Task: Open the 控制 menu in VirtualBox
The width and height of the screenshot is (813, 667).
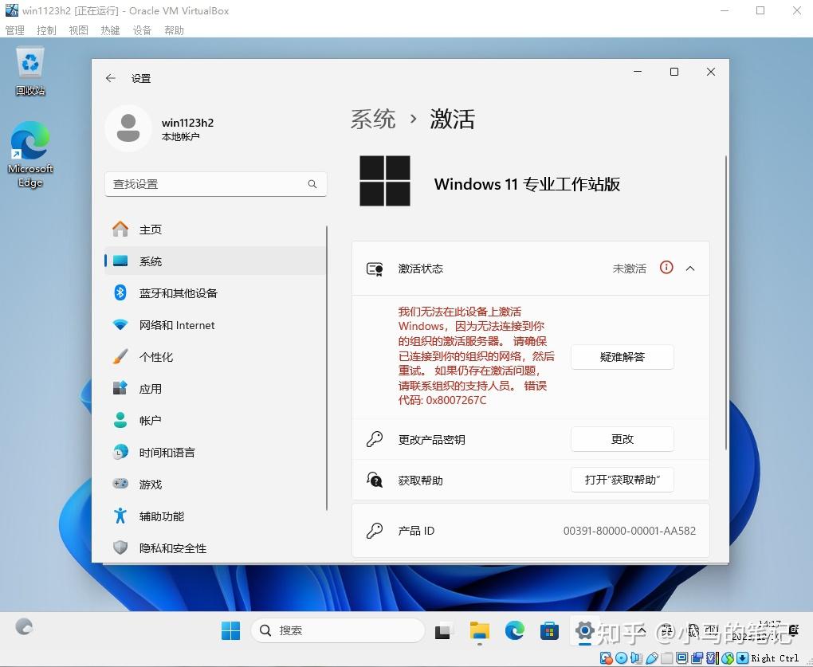Action: point(45,29)
